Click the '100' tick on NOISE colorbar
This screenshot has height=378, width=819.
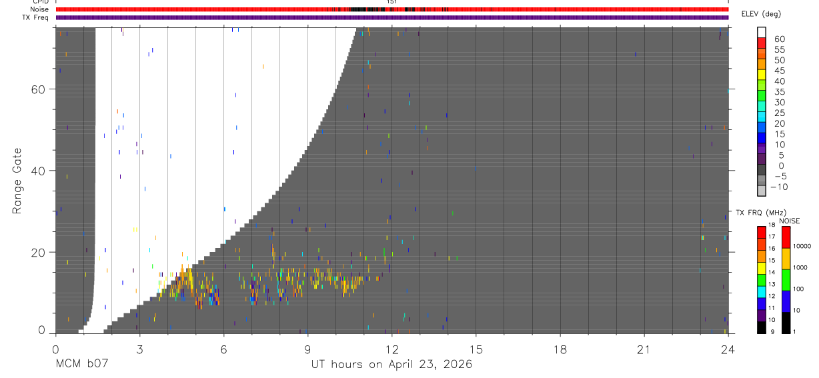tap(800, 289)
